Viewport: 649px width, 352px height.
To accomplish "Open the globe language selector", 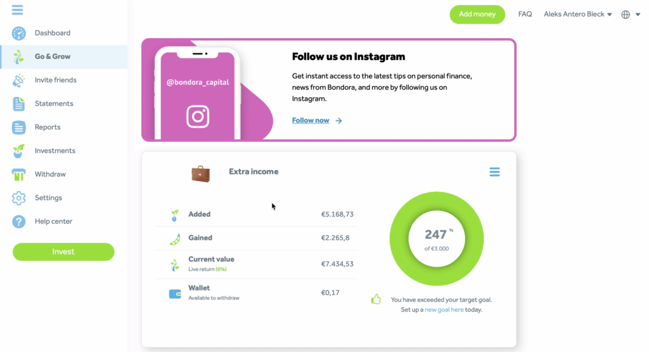I will point(629,15).
